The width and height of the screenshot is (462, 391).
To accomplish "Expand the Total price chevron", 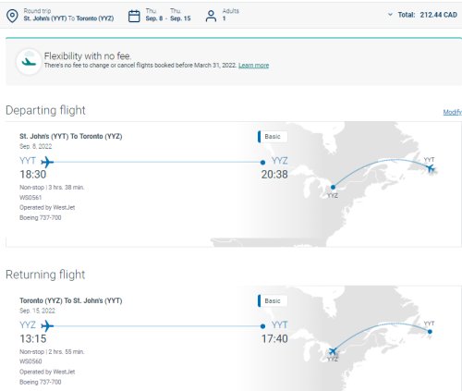I will tap(390, 15).
